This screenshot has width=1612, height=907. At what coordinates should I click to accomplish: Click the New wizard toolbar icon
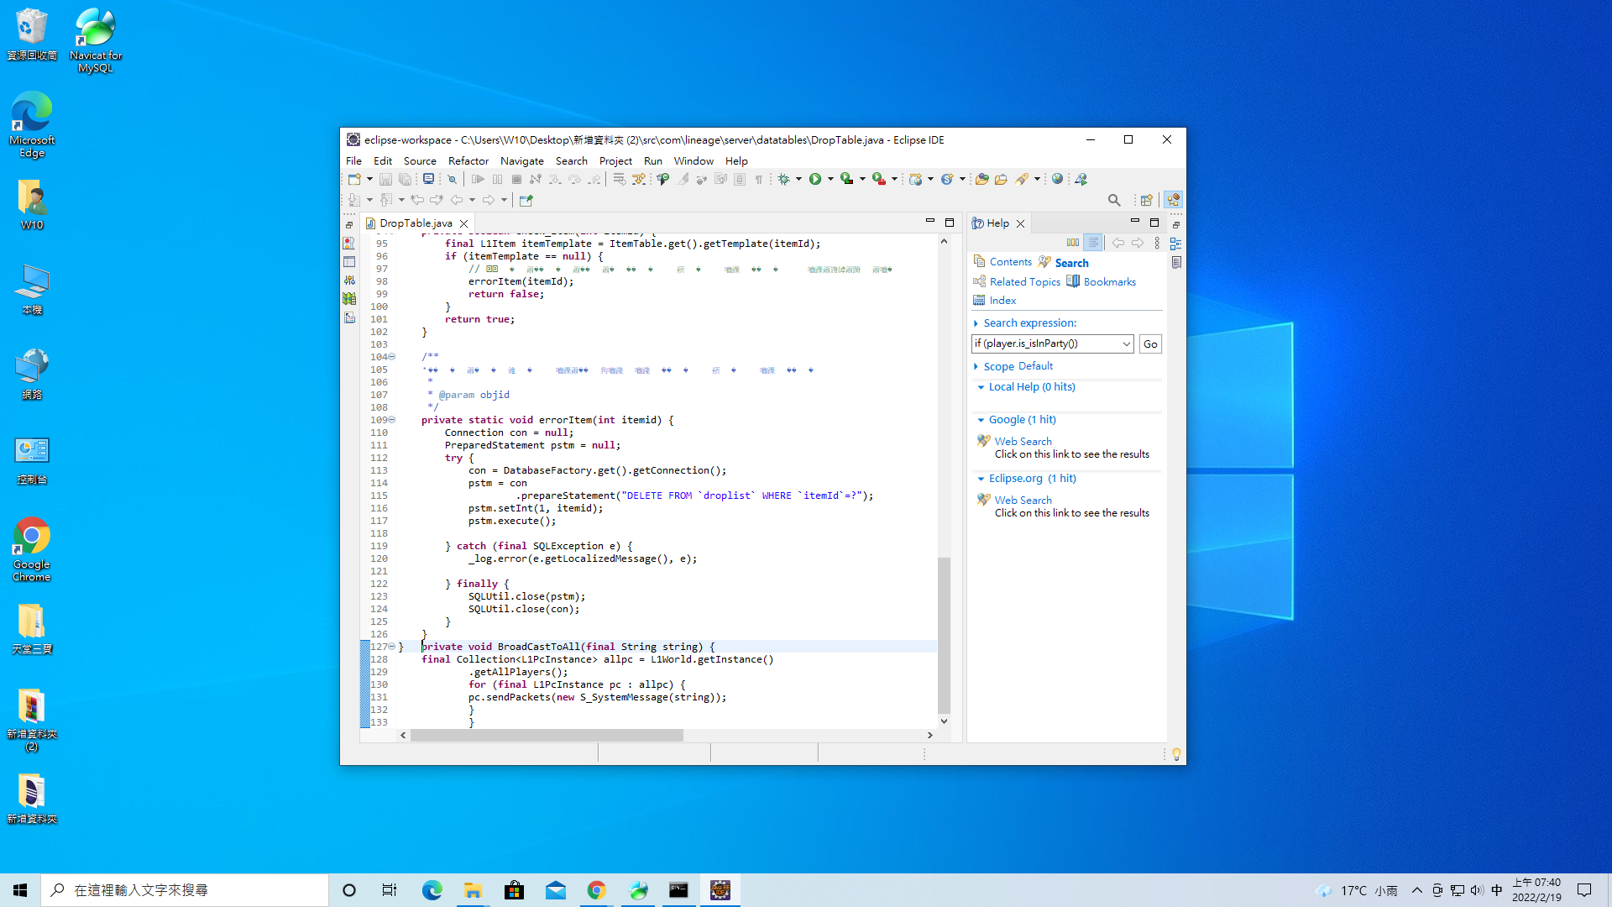(354, 179)
